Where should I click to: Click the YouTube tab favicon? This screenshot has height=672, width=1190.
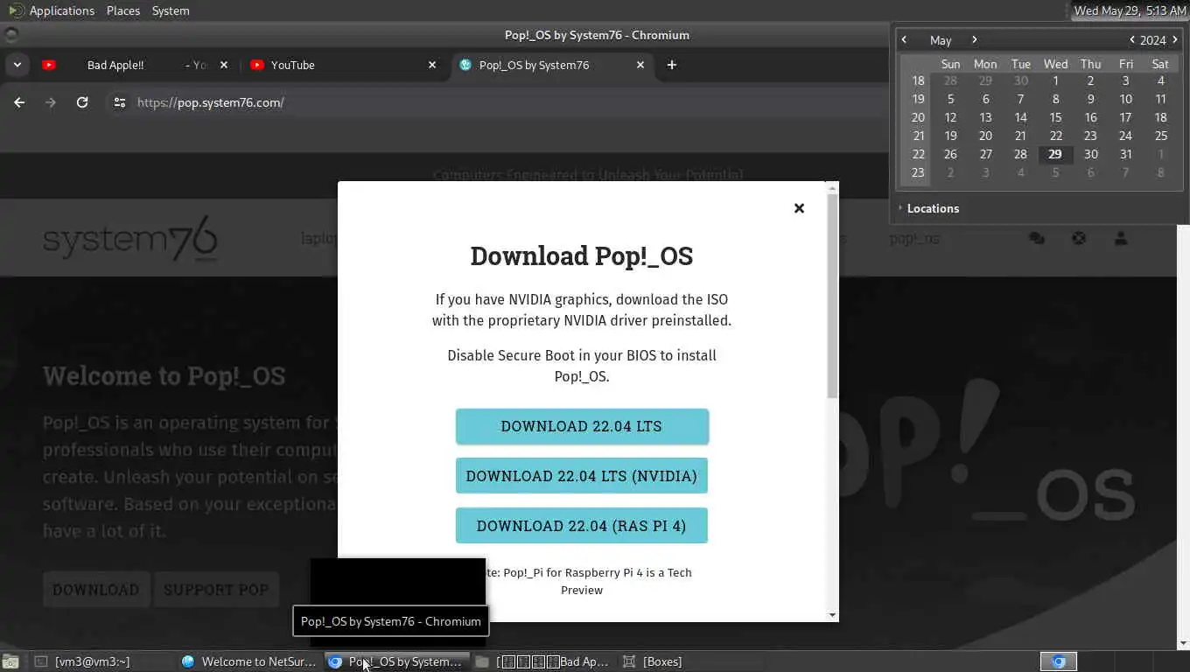[x=257, y=65]
